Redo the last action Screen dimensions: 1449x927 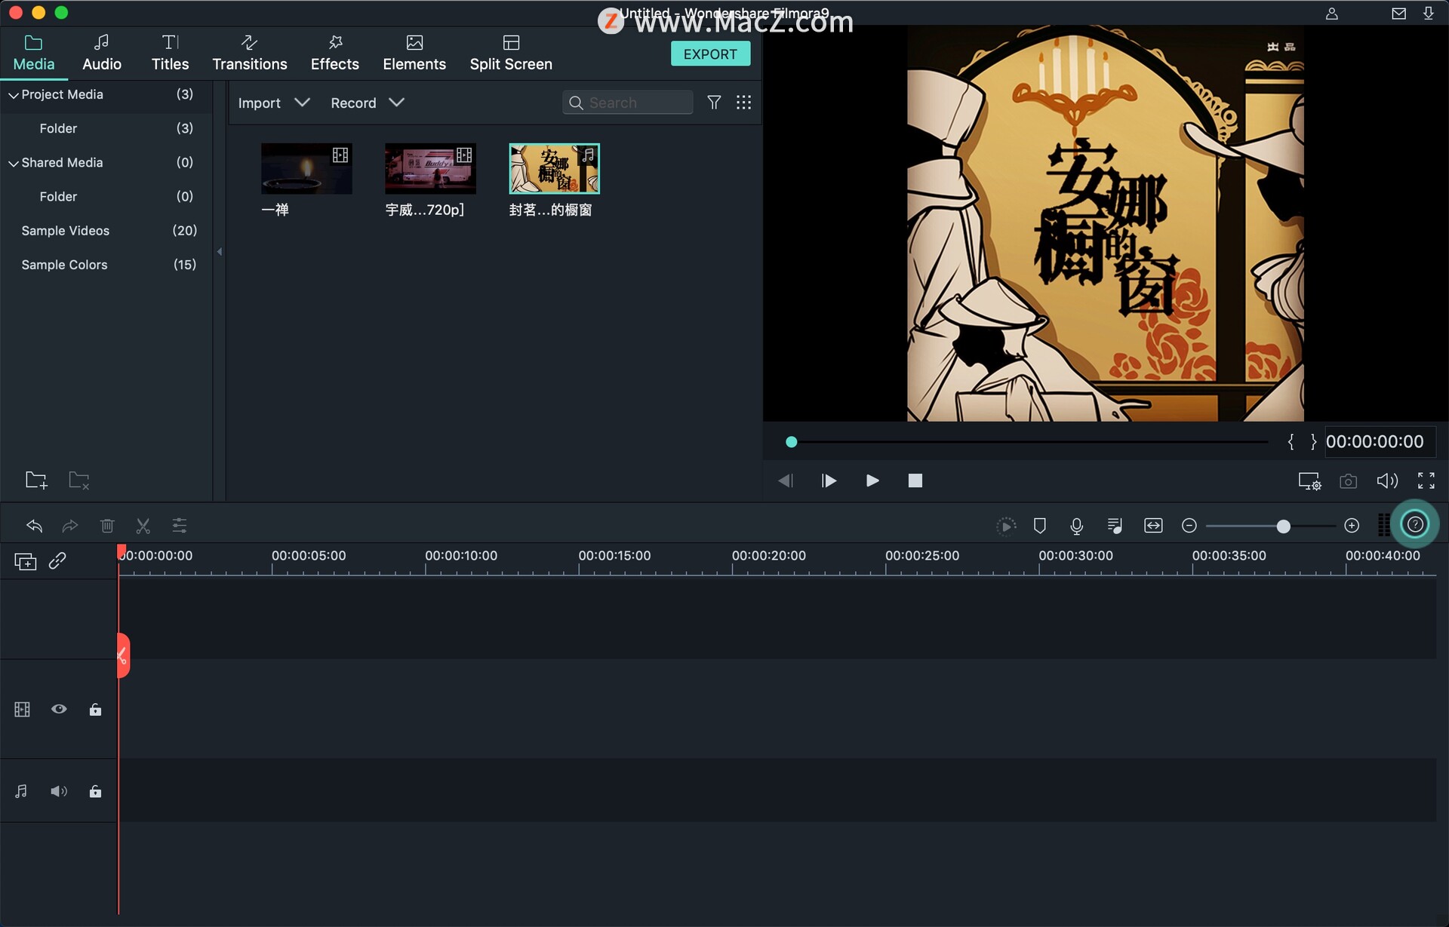[70, 526]
